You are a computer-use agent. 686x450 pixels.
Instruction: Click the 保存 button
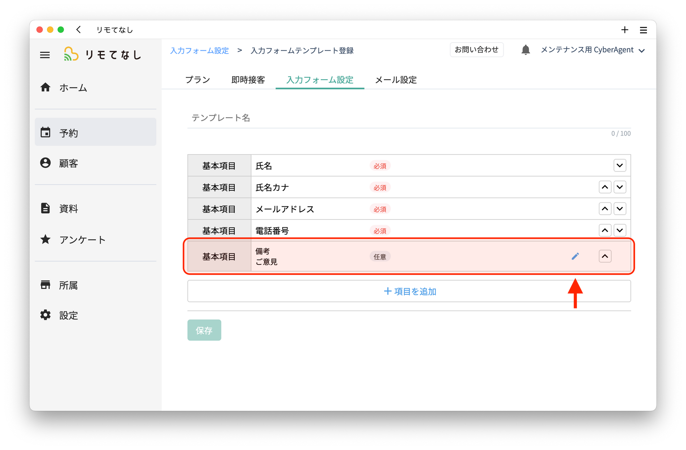point(204,330)
